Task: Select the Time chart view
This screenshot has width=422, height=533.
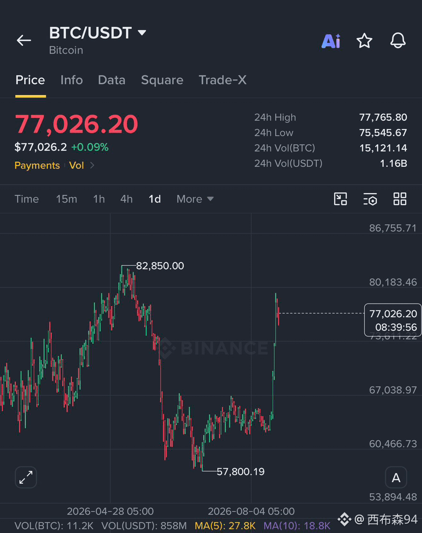Action: 27,199
